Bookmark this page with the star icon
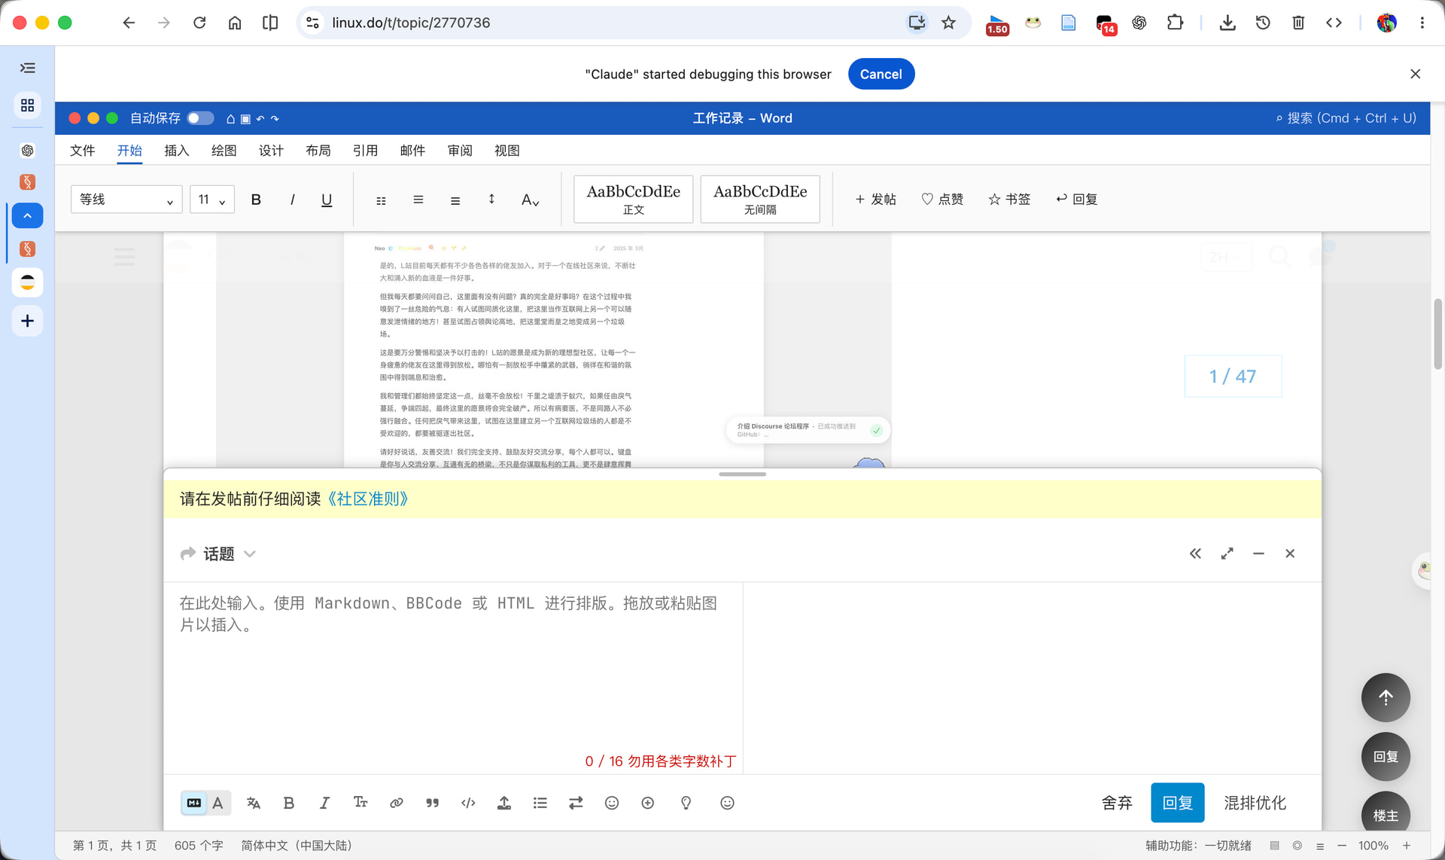Screen dimensions: 1445x860 pyautogui.click(x=948, y=23)
